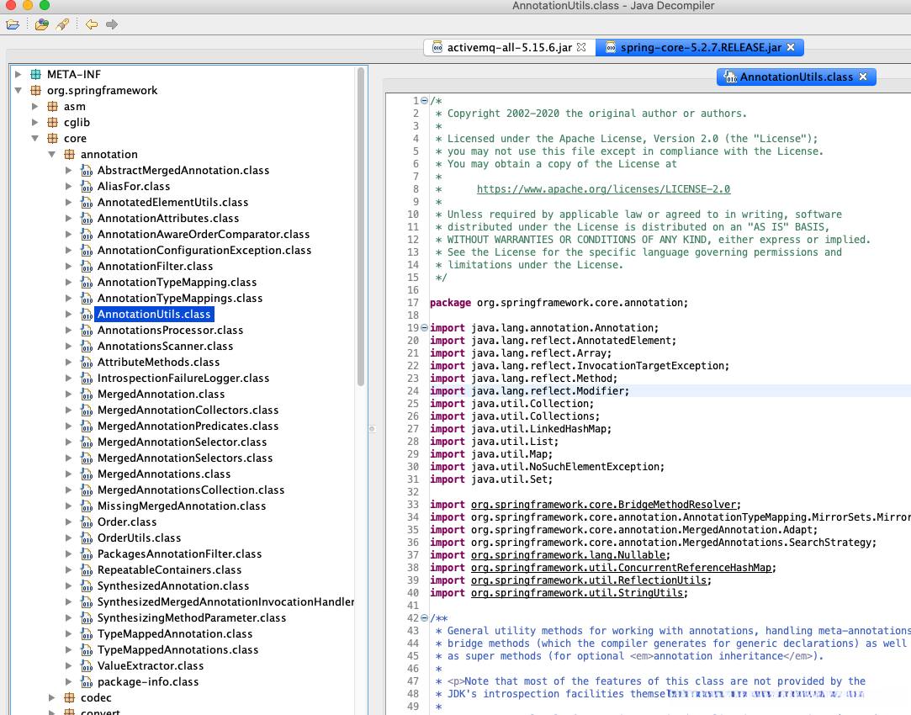Close the activemq-all-5.15.6.jar tab
The width and height of the screenshot is (911, 715).
click(x=580, y=48)
